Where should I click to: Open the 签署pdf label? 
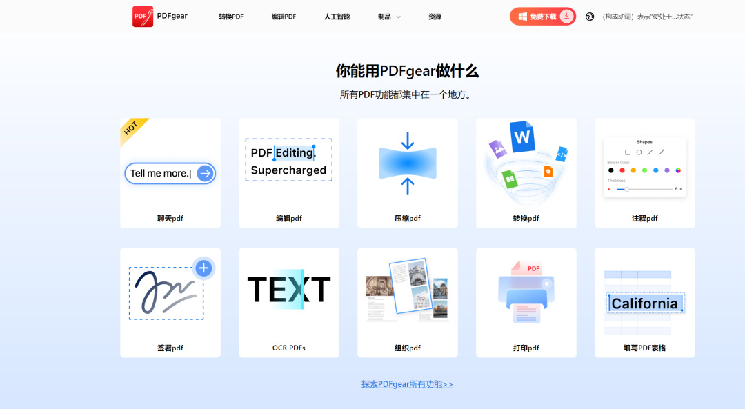point(170,348)
